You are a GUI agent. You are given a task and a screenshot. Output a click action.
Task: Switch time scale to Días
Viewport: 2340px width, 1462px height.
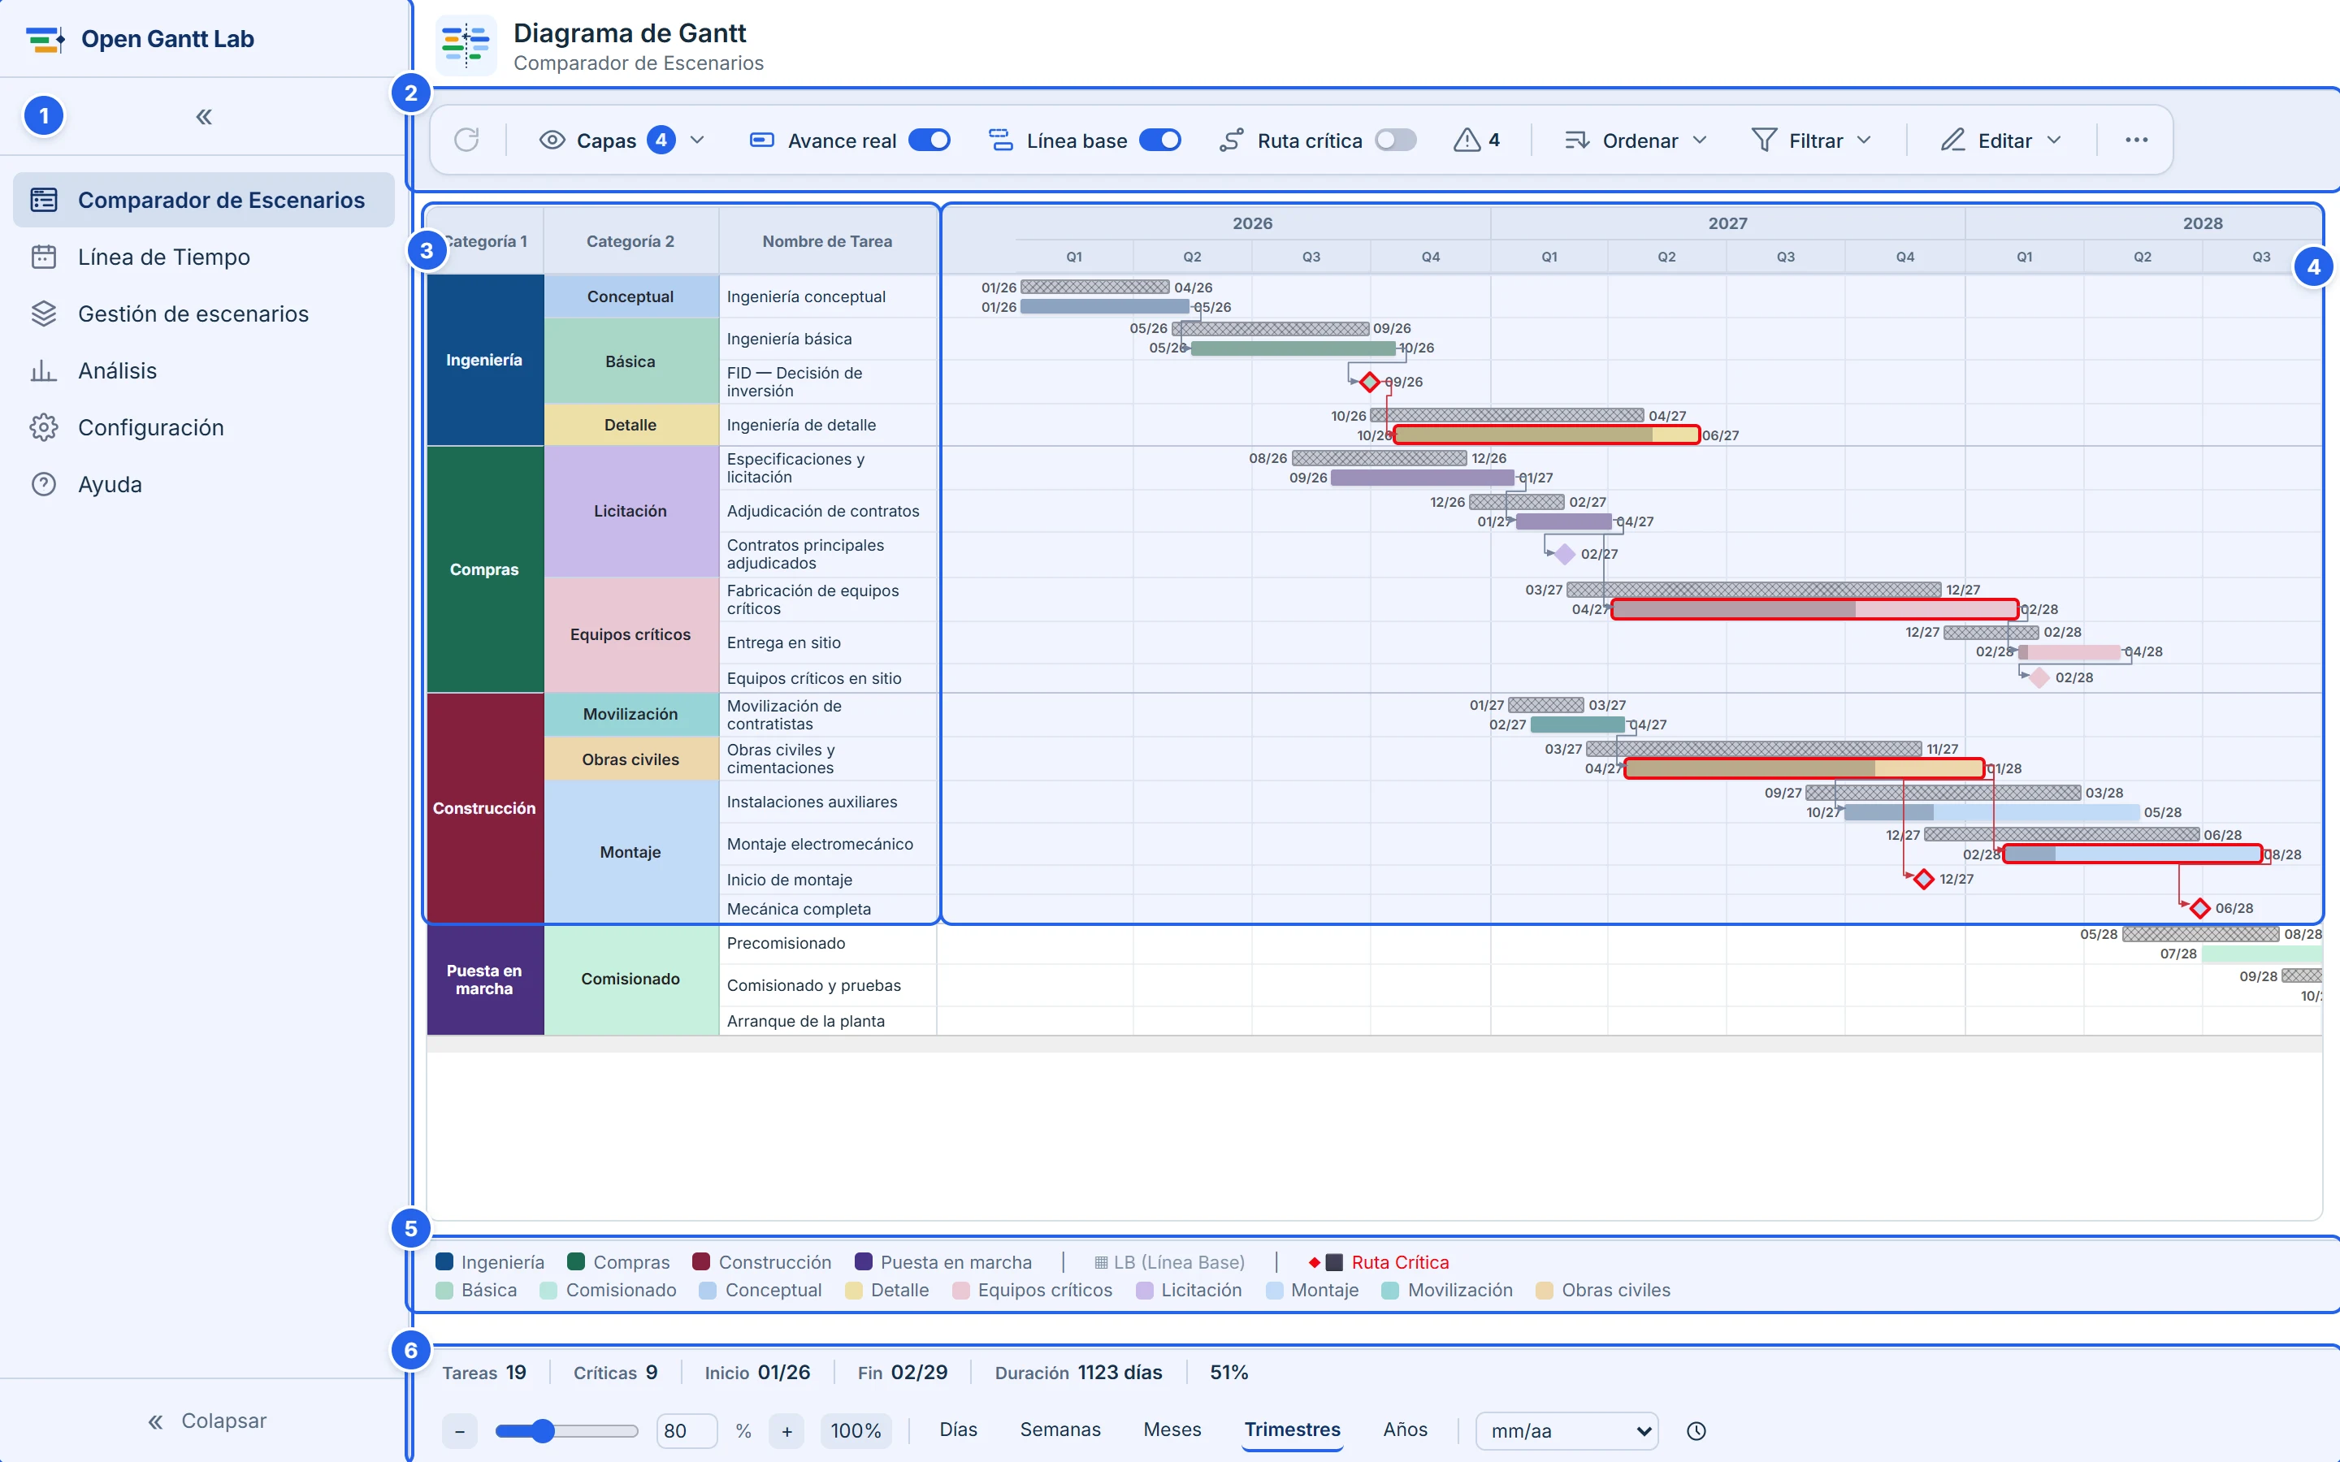958,1430
